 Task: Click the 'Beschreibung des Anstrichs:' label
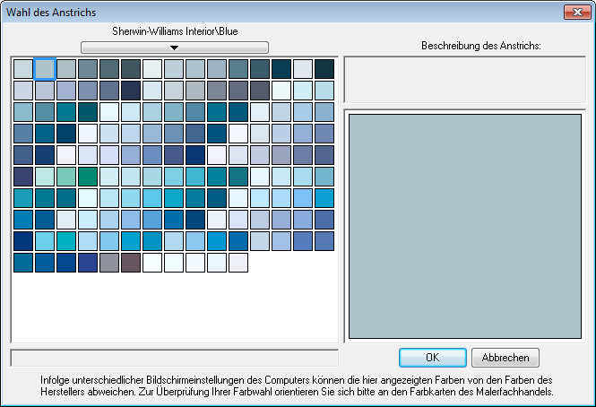[x=480, y=46]
